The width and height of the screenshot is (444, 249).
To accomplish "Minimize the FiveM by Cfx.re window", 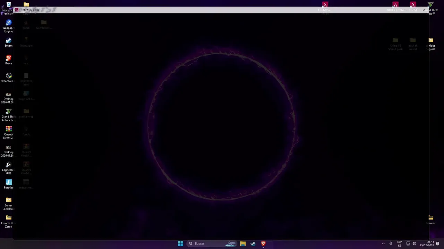I will click(404, 10).
